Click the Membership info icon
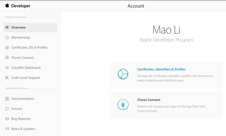 pyautogui.click(x=7, y=38)
